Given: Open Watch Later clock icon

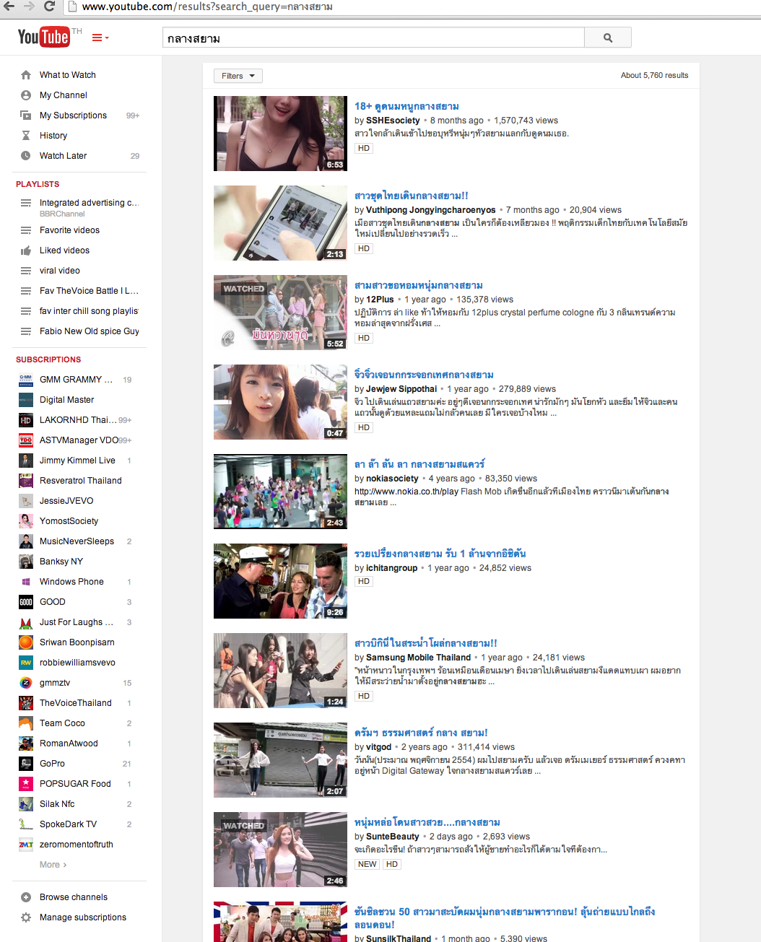Looking at the screenshot, I should click(x=26, y=156).
